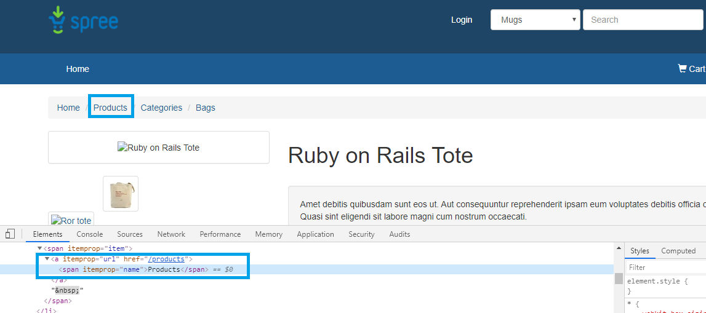The image size is (706, 313).
Task: Select the "&nbsp;" text node
Action: pos(68,290)
